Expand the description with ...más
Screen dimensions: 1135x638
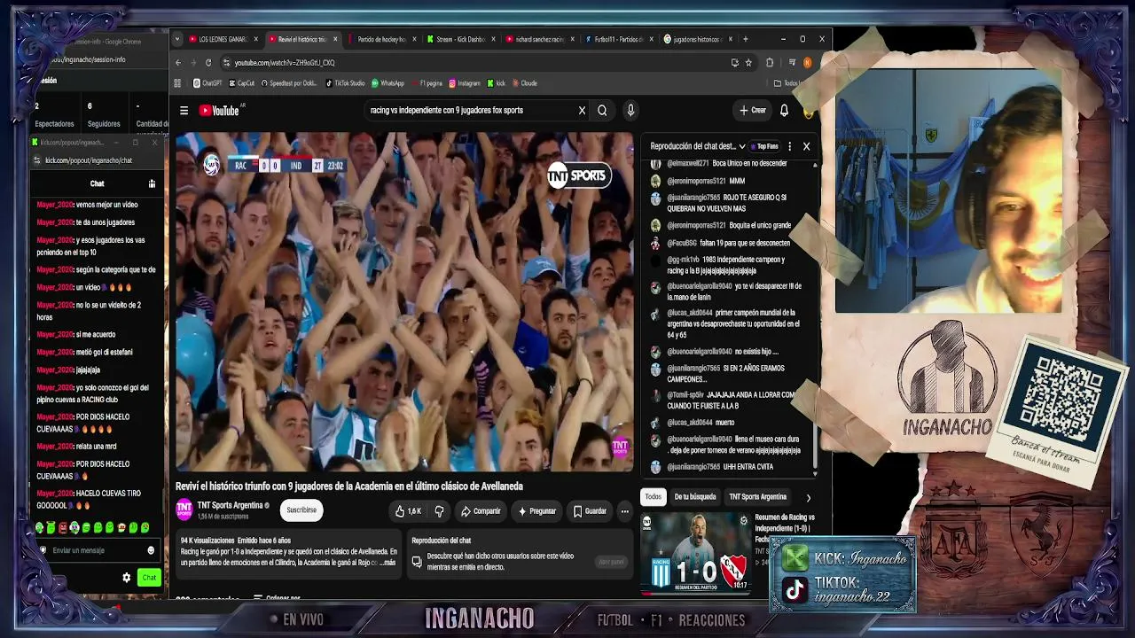pos(387,563)
